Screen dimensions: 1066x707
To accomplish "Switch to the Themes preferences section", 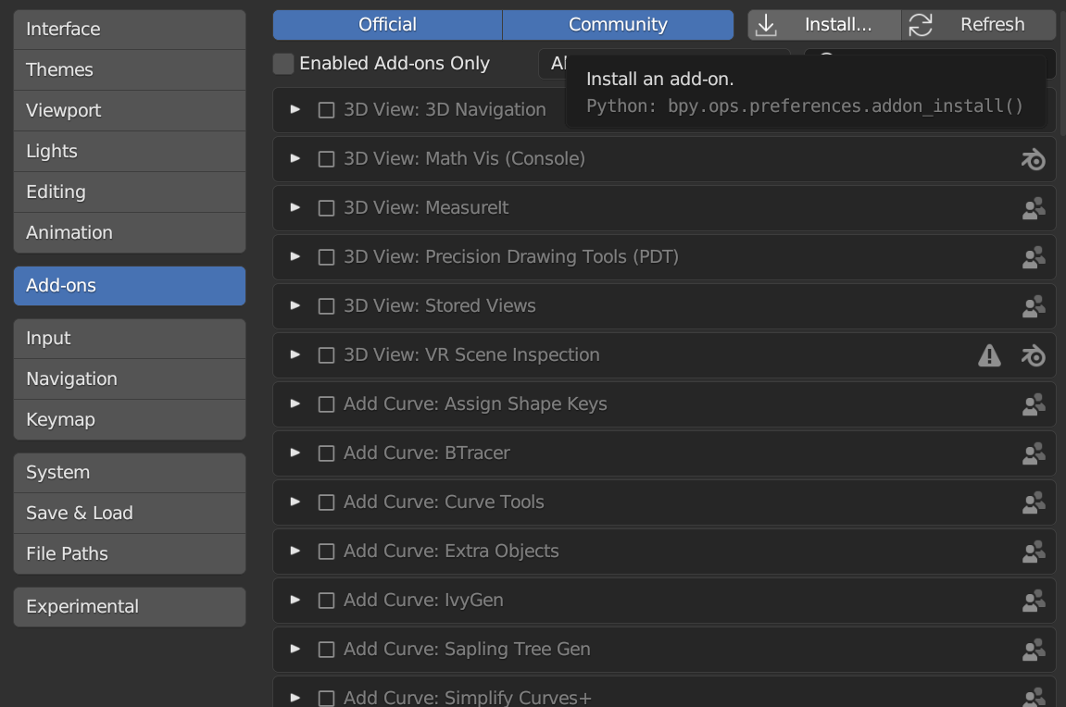I will click(130, 69).
